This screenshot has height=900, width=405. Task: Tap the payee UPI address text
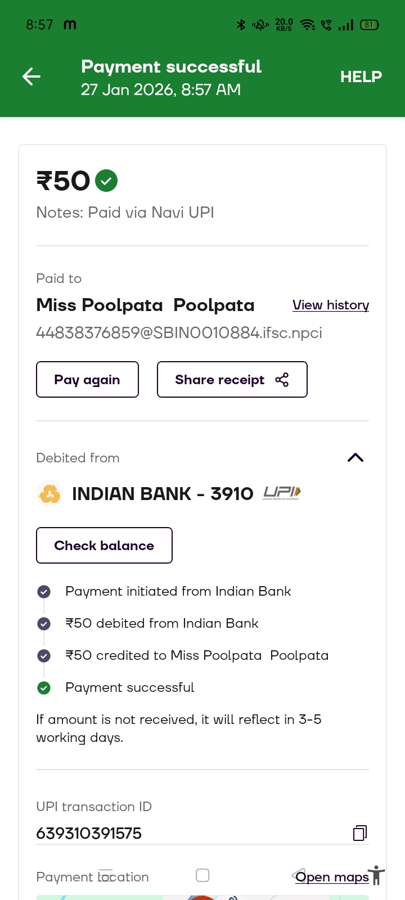click(179, 333)
